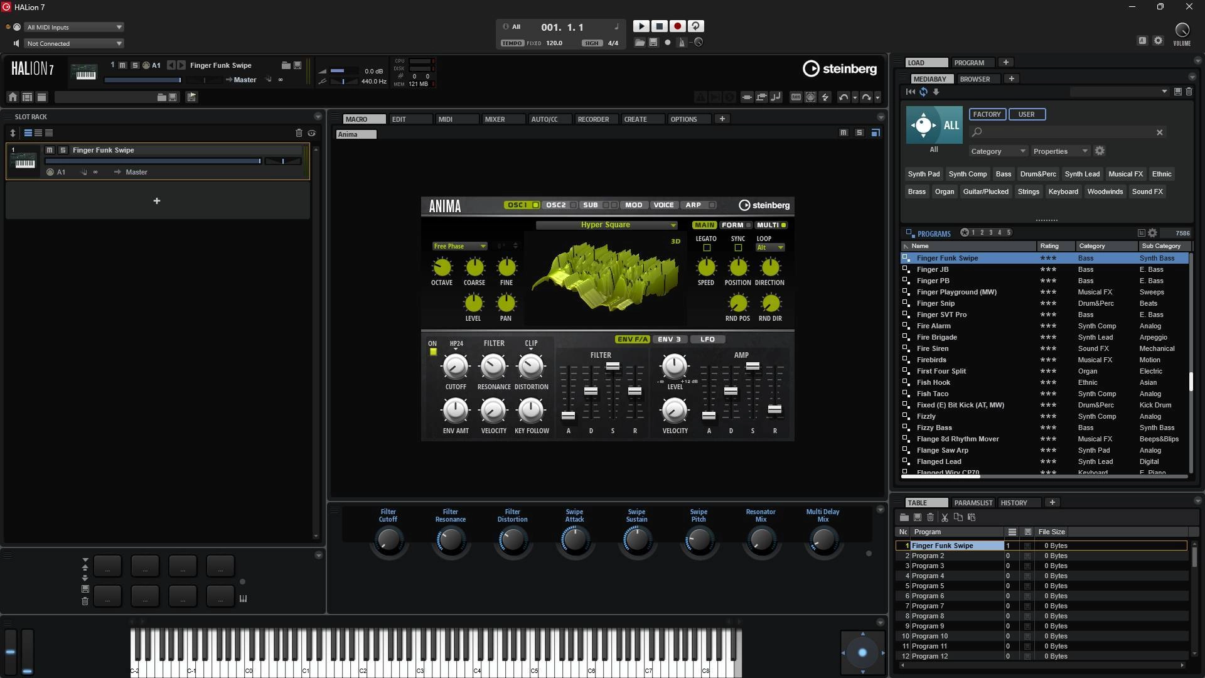This screenshot has height=678, width=1205.
Task: Toggle the loop transport button
Action: (x=695, y=26)
